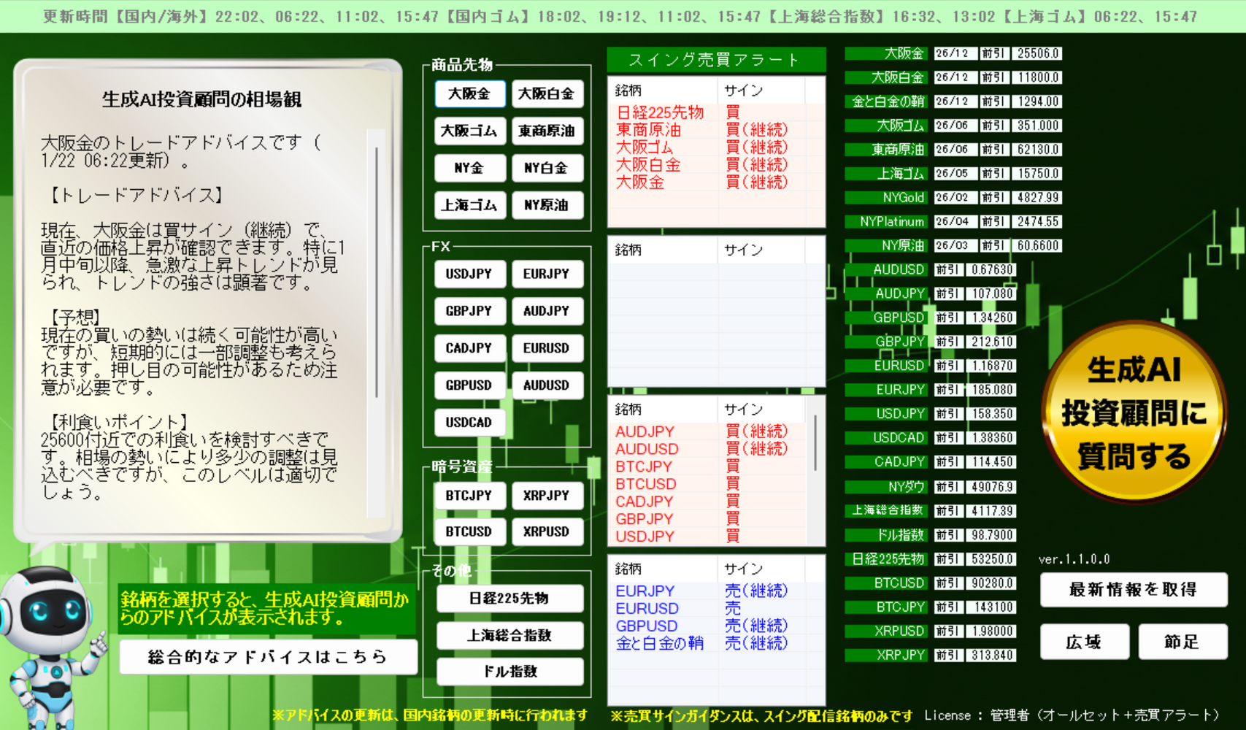This screenshot has height=730, width=1246.
Task: Select BTCUSD row in buy signal list
Action: click(x=707, y=484)
